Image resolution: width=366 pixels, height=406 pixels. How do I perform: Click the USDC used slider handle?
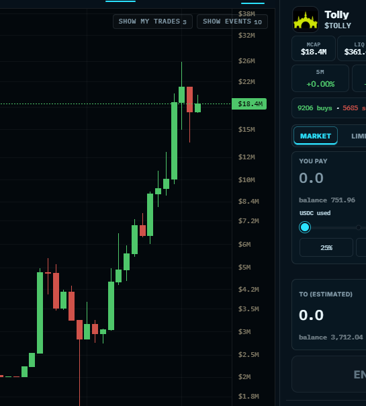305,227
